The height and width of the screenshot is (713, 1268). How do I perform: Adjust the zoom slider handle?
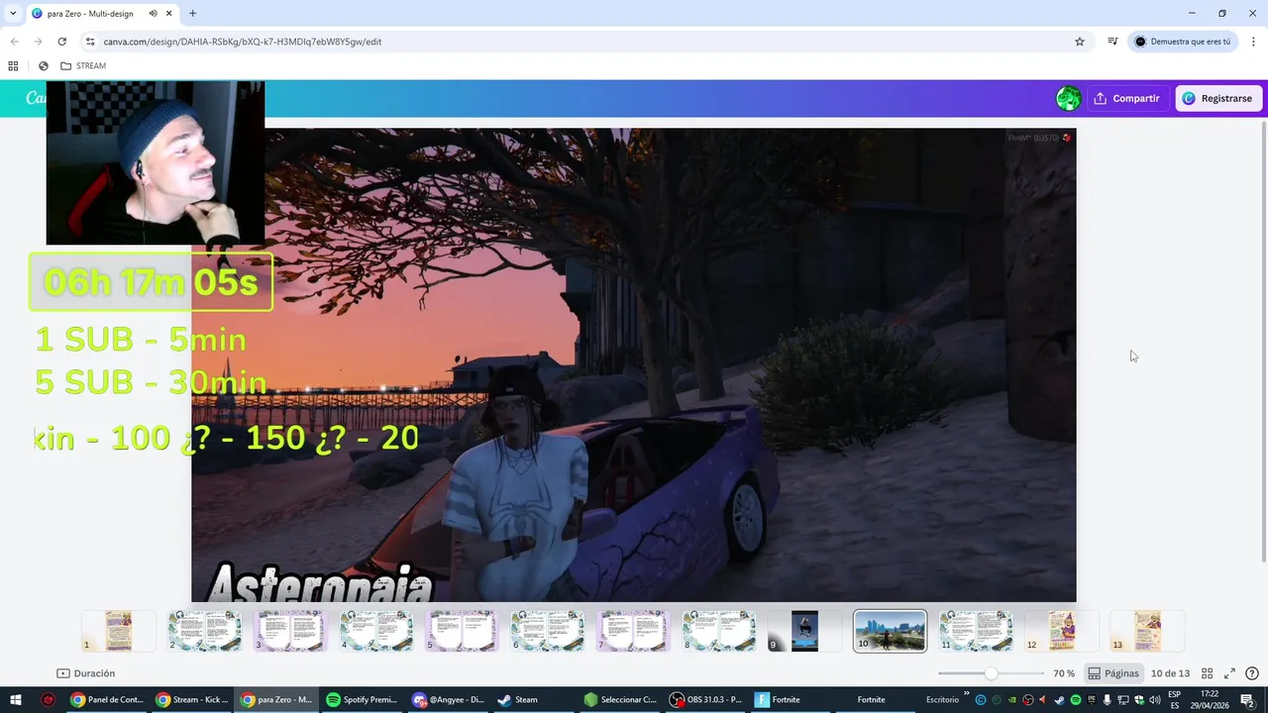(992, 673)
